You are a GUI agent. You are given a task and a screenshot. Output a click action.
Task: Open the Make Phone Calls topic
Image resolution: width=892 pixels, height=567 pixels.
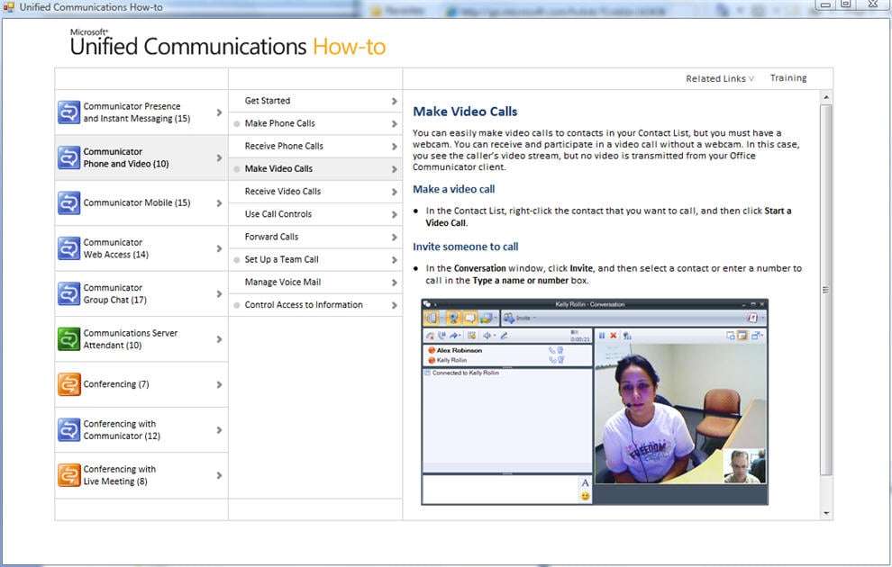[x=279, y=123]
